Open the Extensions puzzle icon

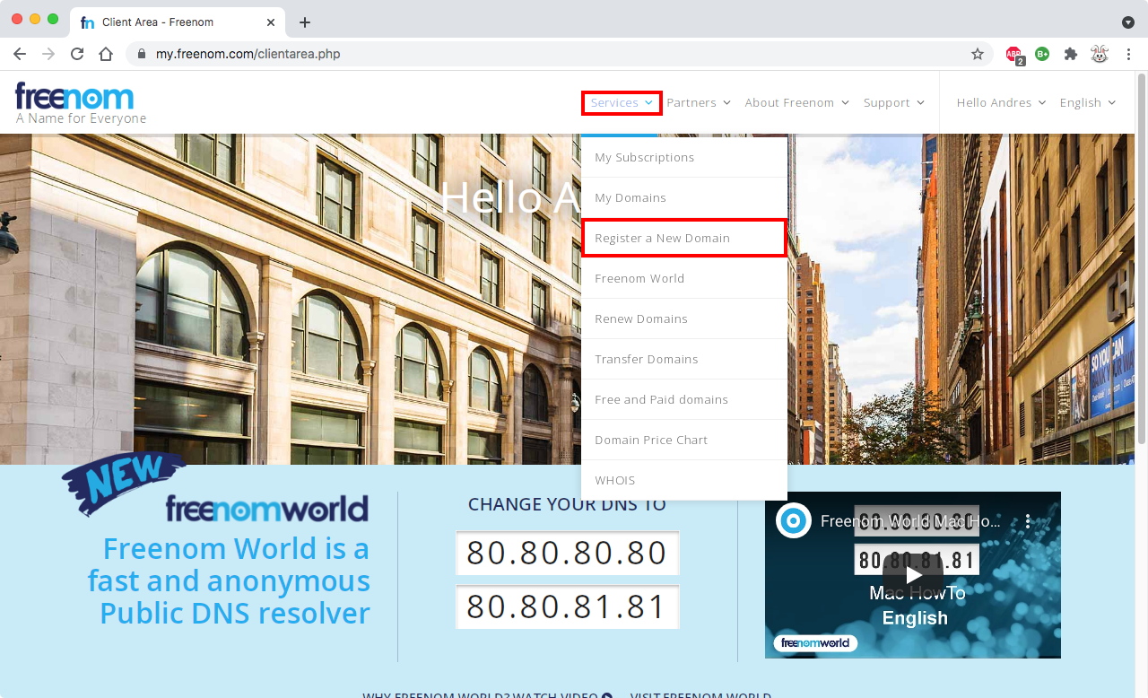click(1070, 54)
